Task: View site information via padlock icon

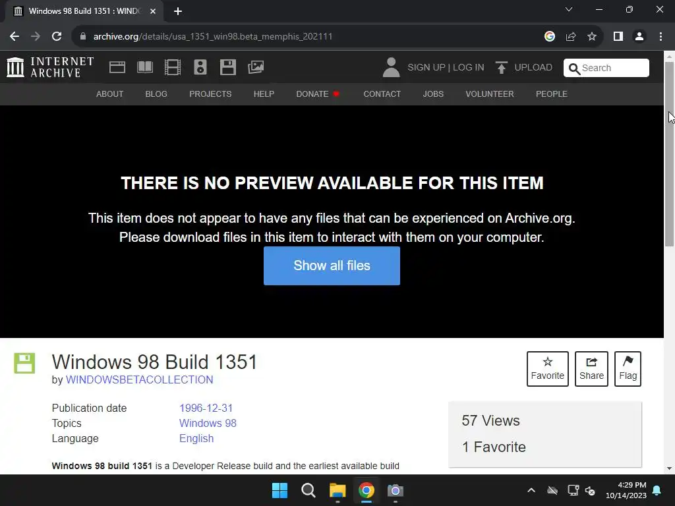Action: 83,37
